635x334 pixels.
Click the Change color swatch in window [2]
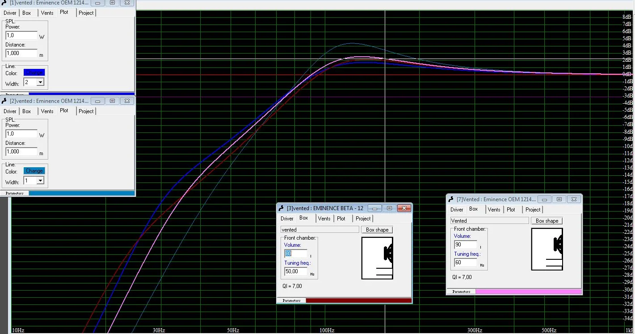click(x=34, y=171)
